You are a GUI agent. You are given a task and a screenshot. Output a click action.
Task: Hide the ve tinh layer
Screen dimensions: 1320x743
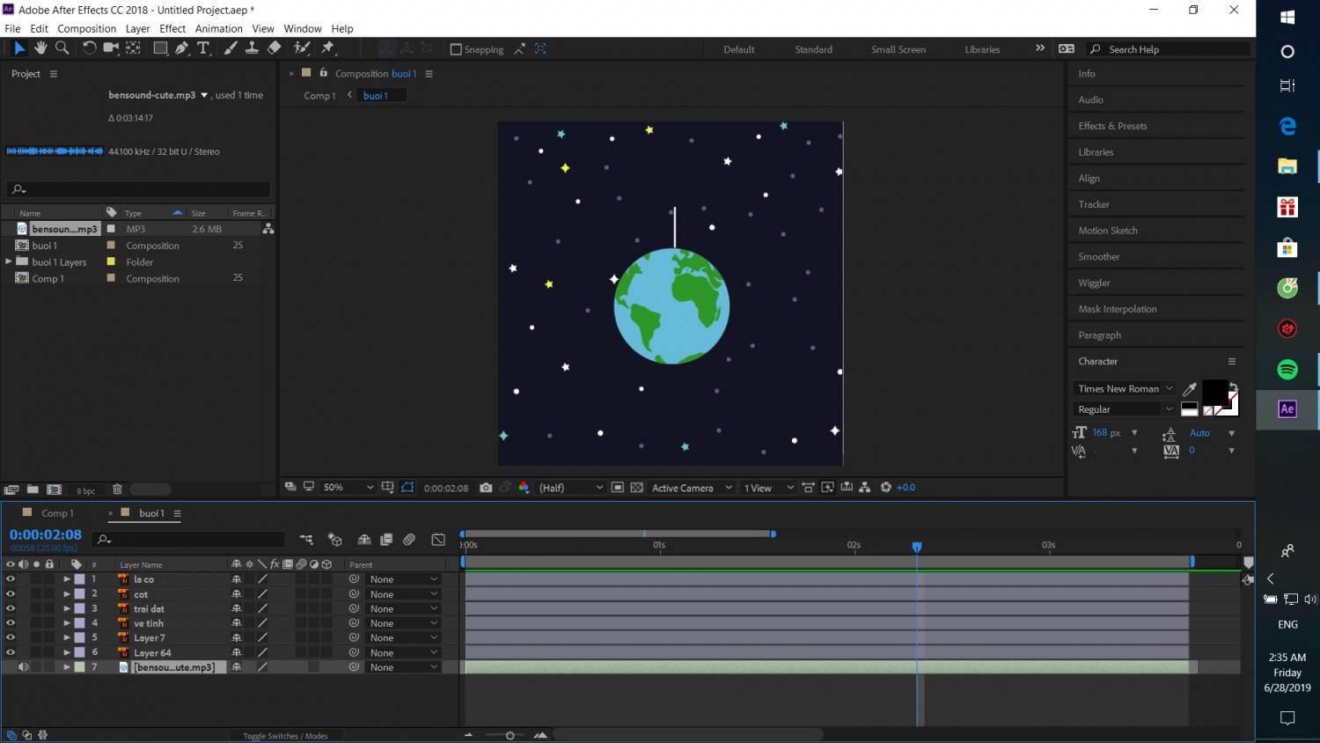(x=11, y=623)
